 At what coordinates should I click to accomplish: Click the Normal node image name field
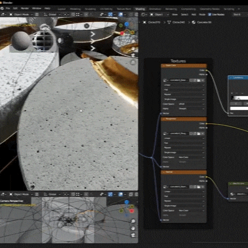point(179,186)
